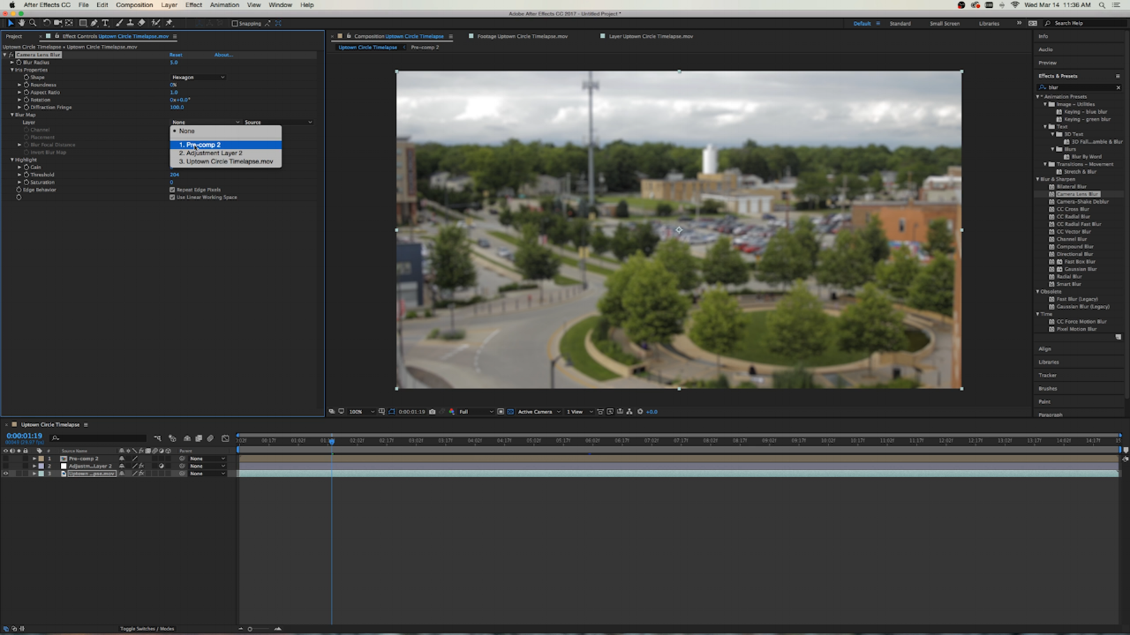Select the Selection arrow tool
This screenshot has width=1130, height=635.
click(11, 23)
